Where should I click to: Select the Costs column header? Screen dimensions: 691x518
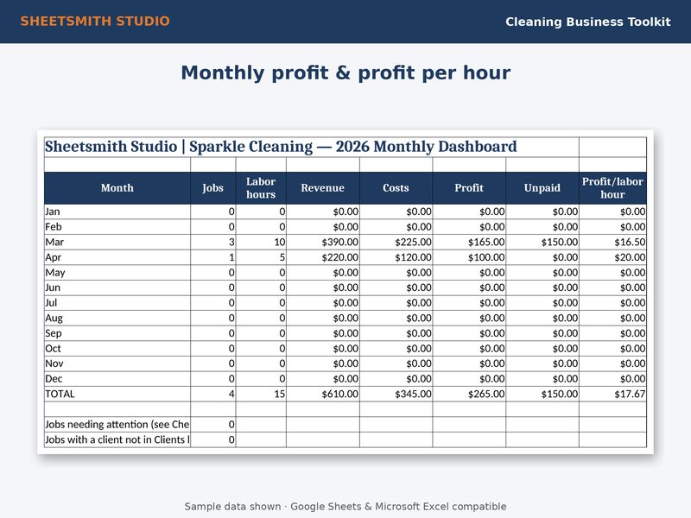click(396, 187)
